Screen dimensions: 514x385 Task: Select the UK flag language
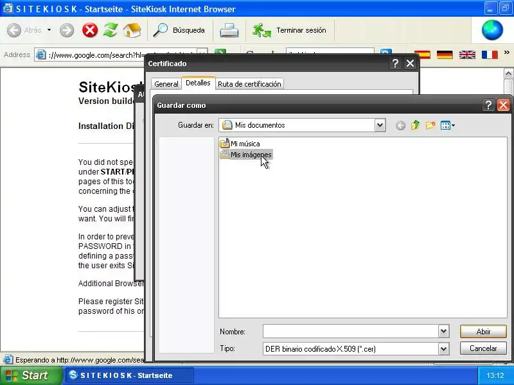(467, 55)
